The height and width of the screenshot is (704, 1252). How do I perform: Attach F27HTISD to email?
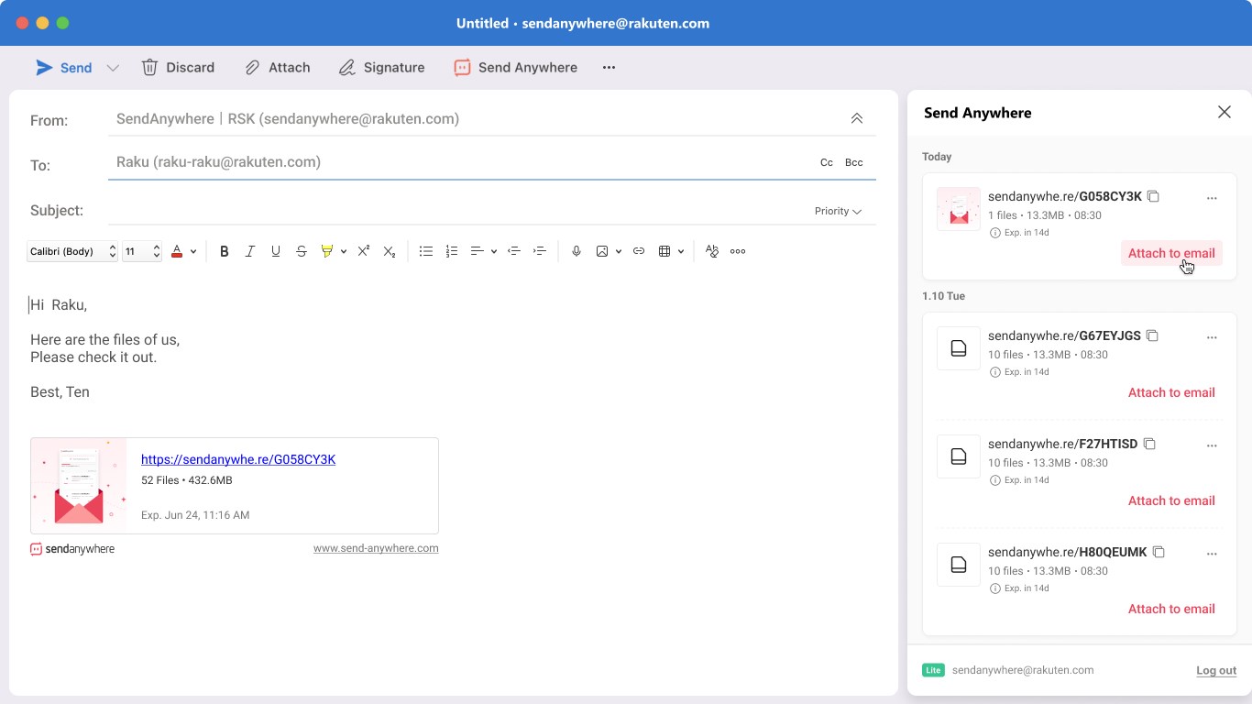1171,500
